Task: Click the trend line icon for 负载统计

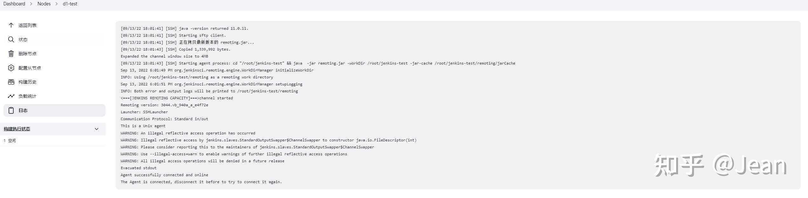Action: [11, 96]
